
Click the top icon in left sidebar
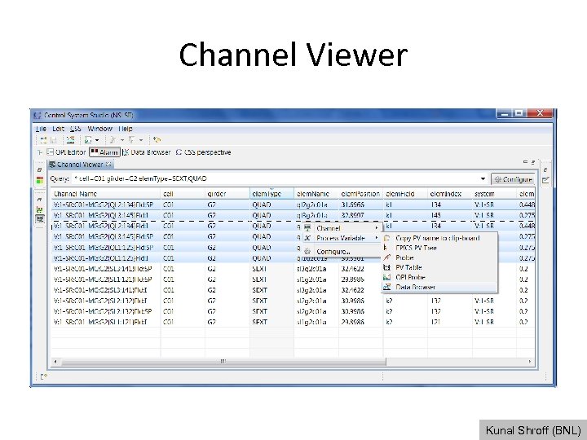[40, 169]
